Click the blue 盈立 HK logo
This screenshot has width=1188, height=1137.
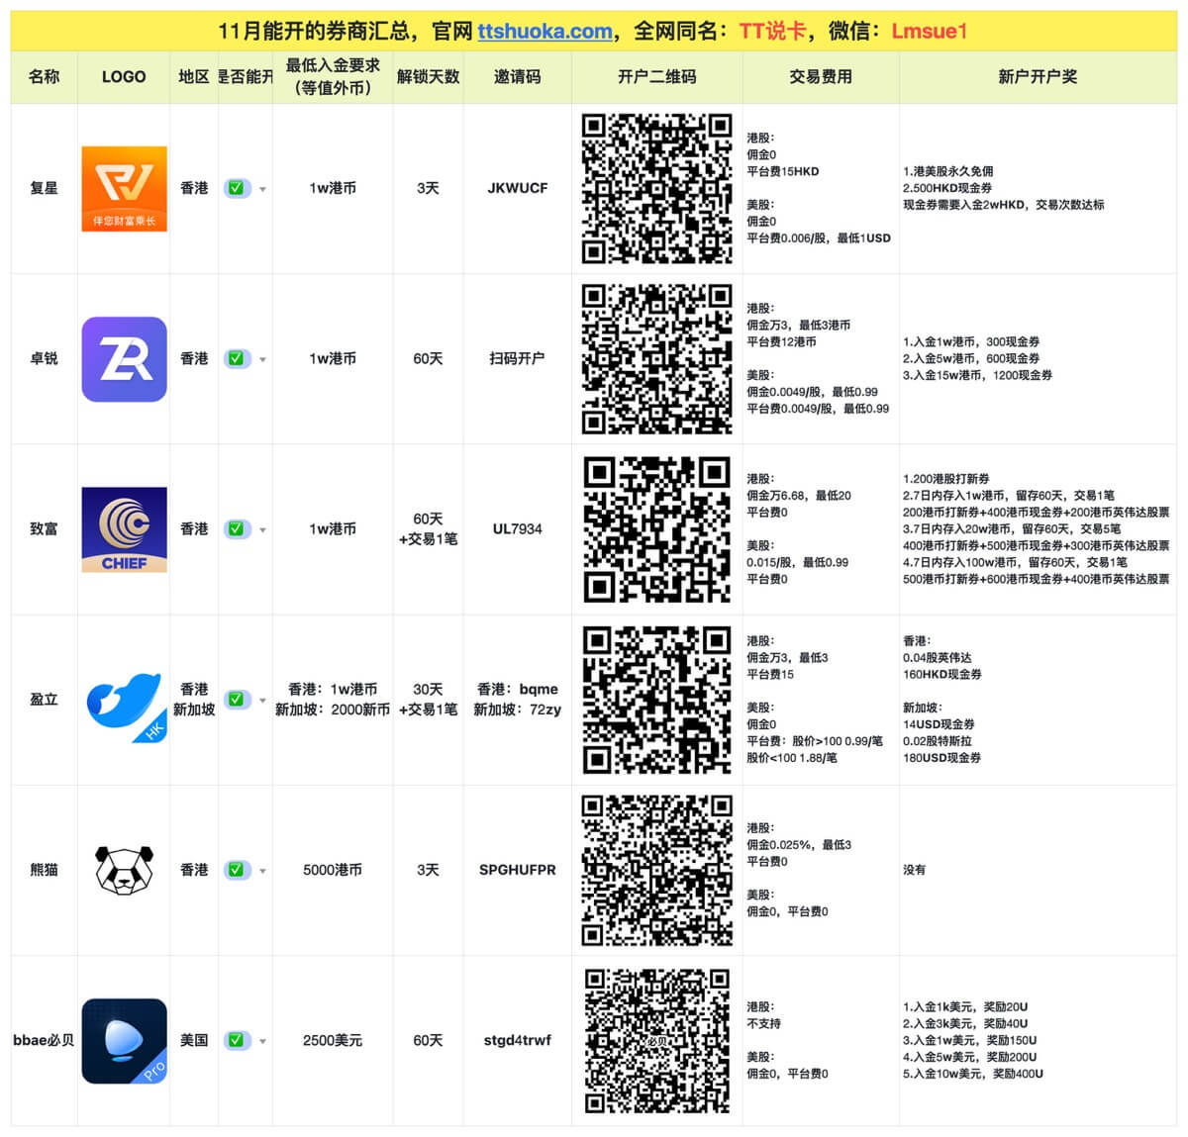(124, 701)
